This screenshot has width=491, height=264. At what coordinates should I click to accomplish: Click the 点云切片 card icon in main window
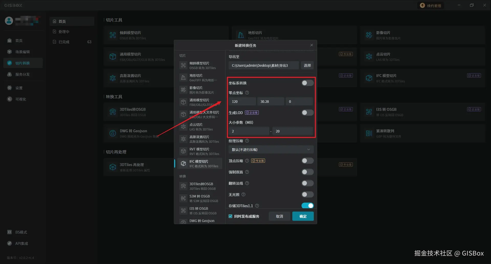[x=369, y=57]
